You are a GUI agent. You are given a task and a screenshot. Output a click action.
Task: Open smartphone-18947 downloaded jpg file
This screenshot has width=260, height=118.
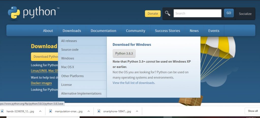coord(117,111)
